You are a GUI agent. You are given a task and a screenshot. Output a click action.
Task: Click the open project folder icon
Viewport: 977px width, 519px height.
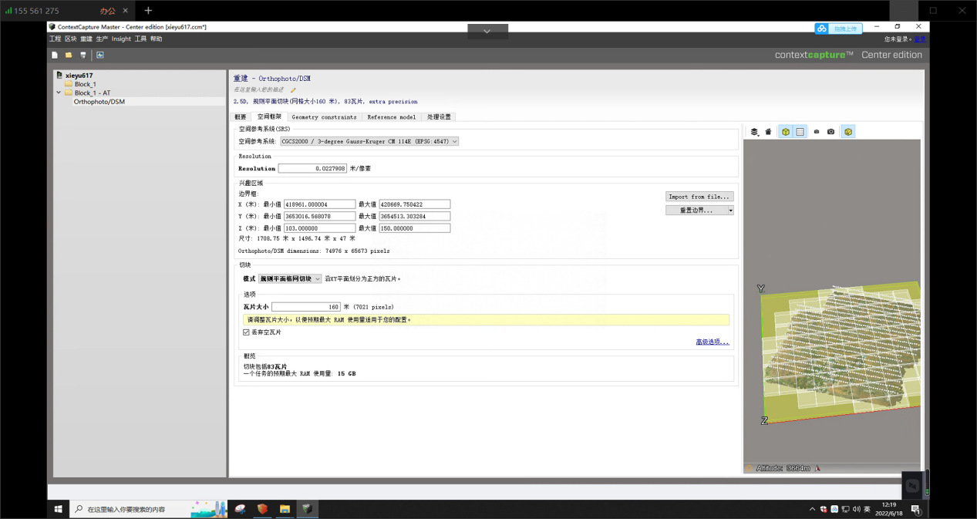[x=69, y=56]
